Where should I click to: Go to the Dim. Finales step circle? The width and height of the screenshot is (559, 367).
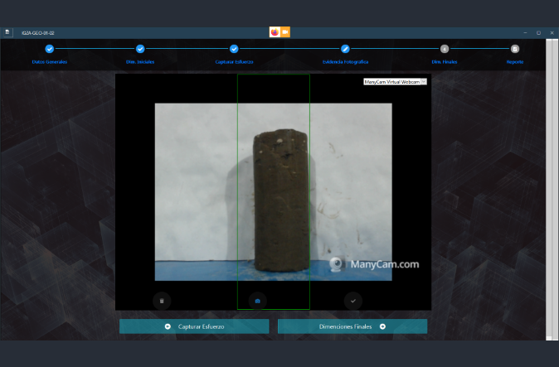(x=445, y=50)
